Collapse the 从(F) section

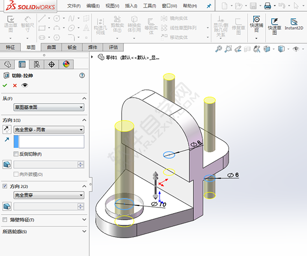(84, 99)
